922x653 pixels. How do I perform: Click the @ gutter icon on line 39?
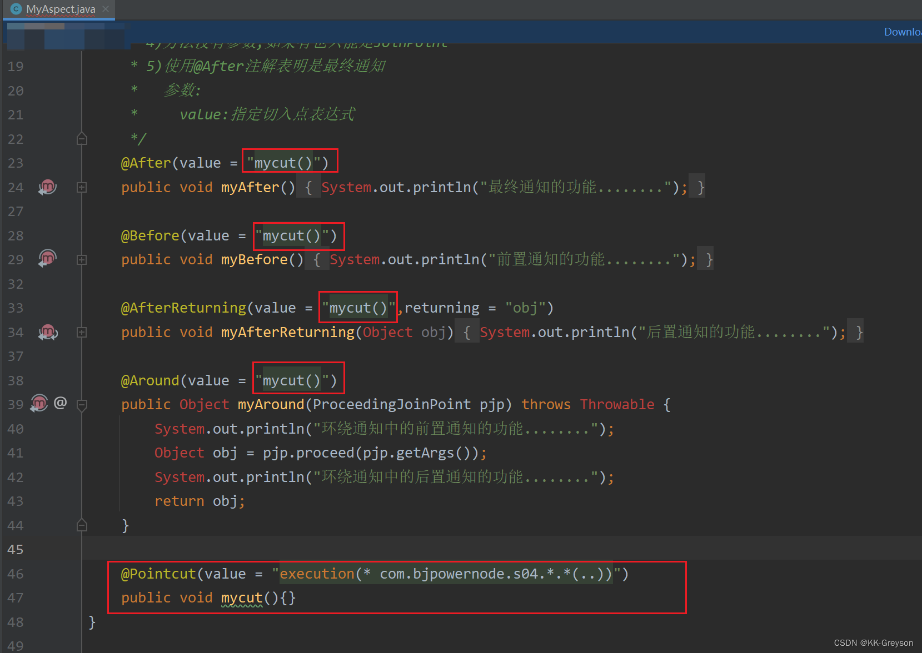point(60,402)
